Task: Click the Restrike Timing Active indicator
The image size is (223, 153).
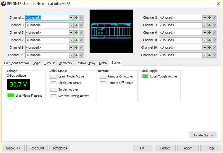Action: [x=53, y=96]
